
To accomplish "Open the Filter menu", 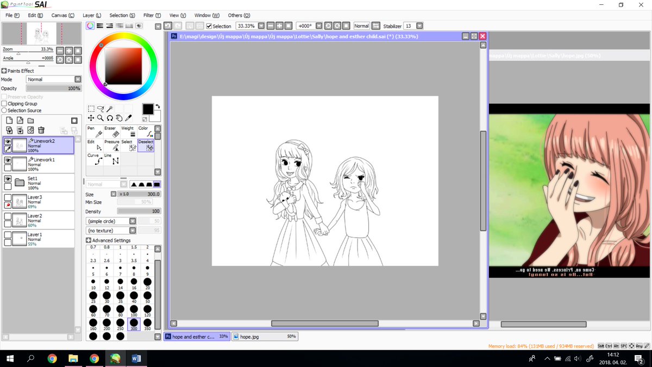I will pyautogui.click(x=152, y=15).
